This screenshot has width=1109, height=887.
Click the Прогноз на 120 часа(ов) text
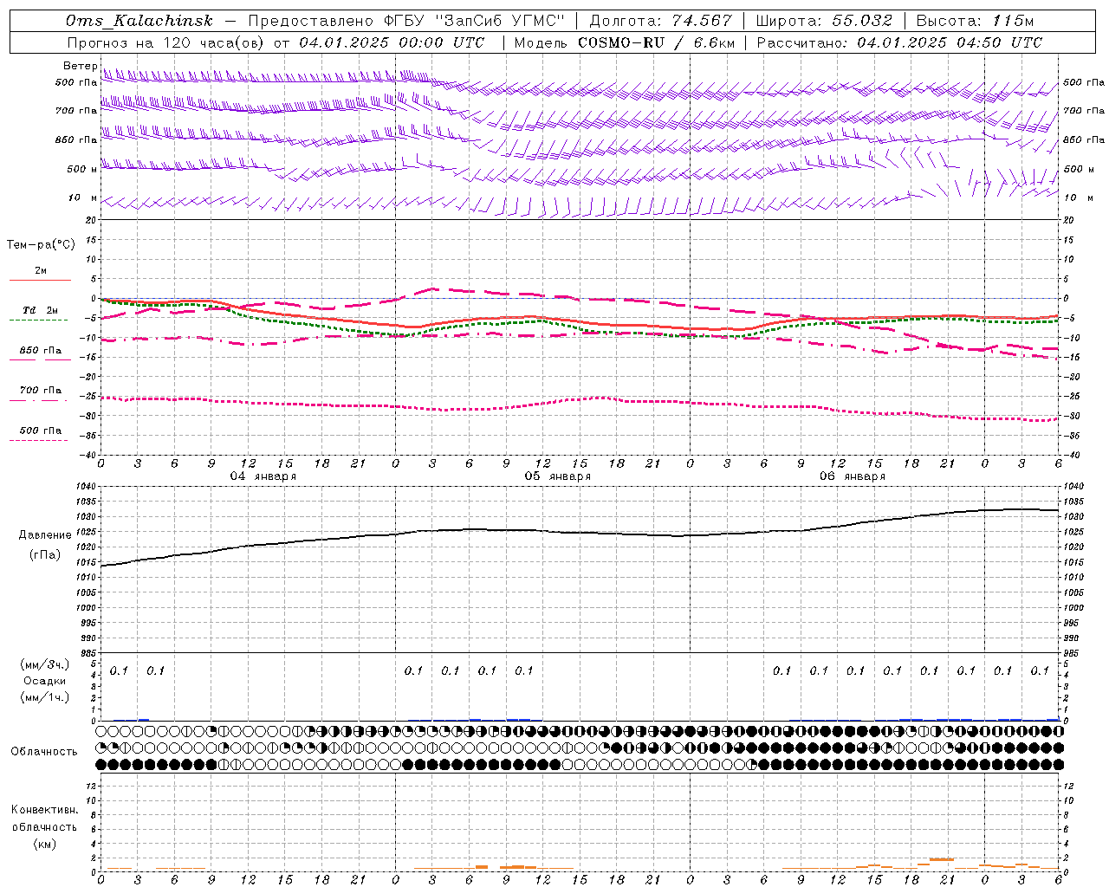coord(166,42)
